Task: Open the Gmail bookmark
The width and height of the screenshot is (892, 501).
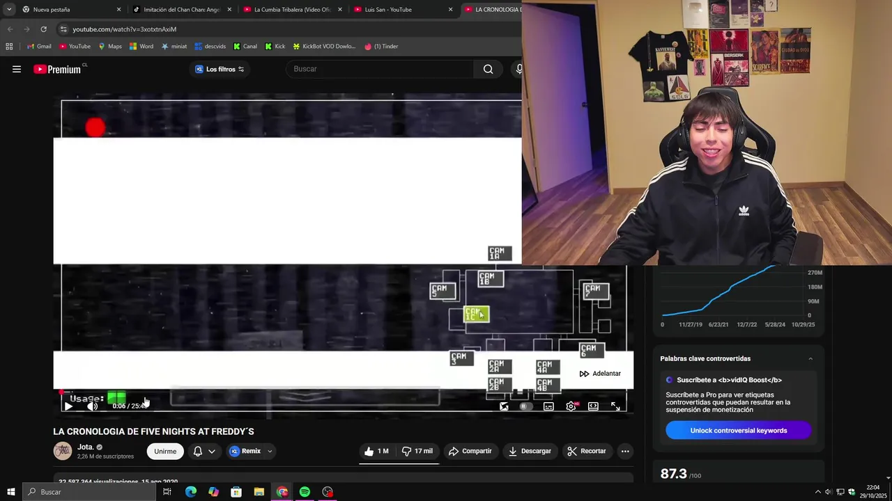Action: click(x=39, y=47)
